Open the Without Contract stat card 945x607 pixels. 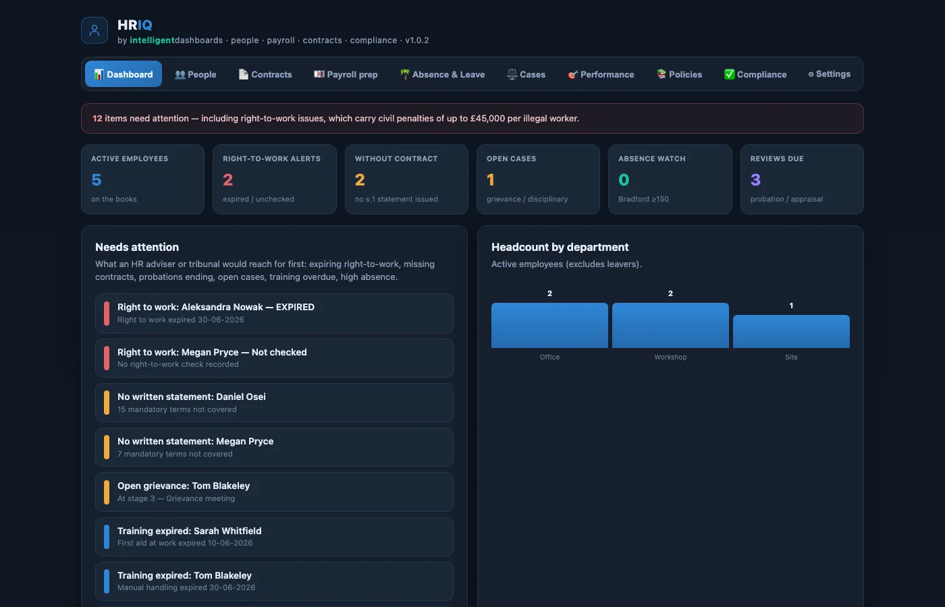coord(406,179)
